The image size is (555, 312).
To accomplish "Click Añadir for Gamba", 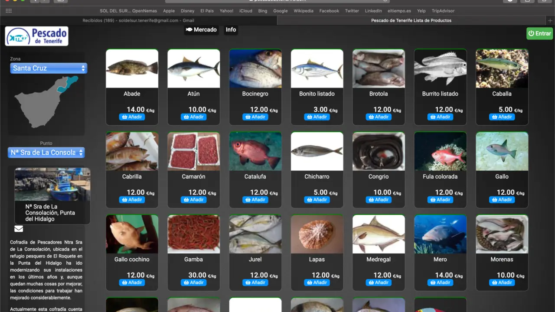I will tap(193, 283).
